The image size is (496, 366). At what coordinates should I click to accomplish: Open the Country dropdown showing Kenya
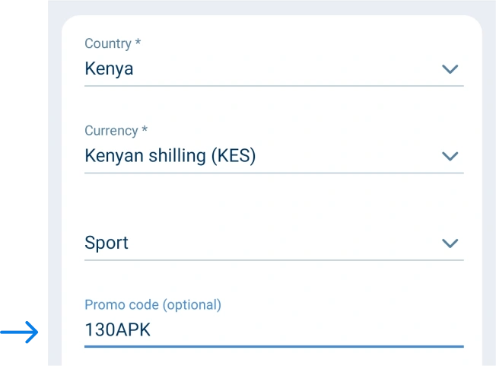pos(109,68)
